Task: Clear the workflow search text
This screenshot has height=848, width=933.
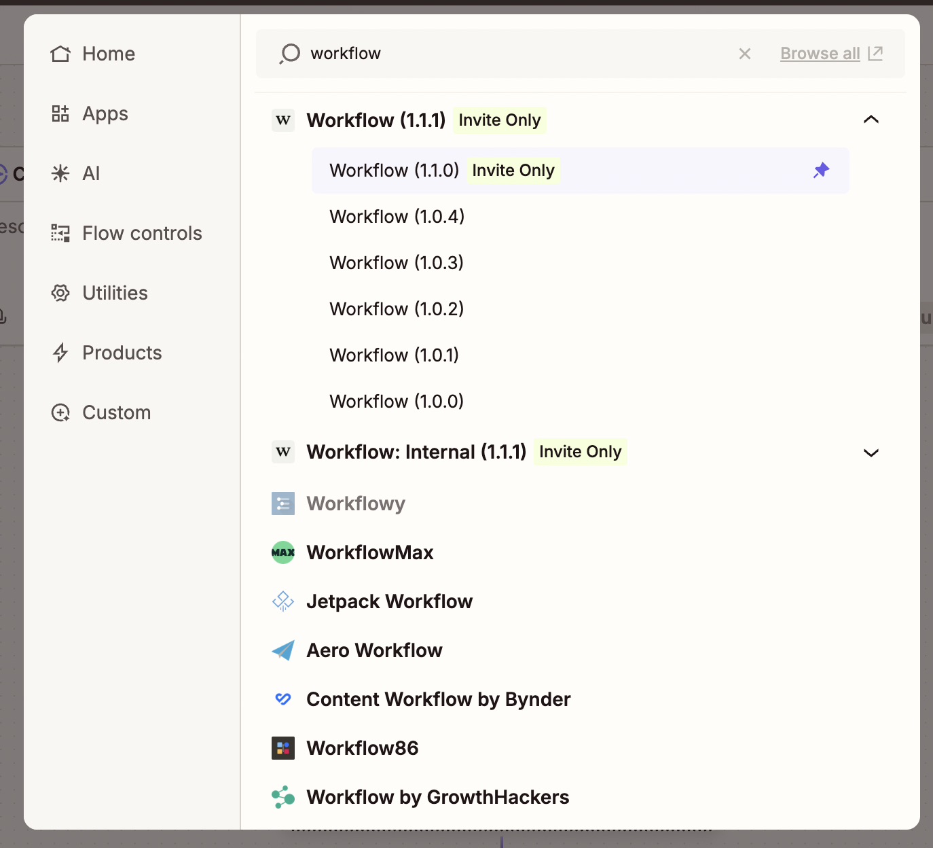Action: point(745,54)
